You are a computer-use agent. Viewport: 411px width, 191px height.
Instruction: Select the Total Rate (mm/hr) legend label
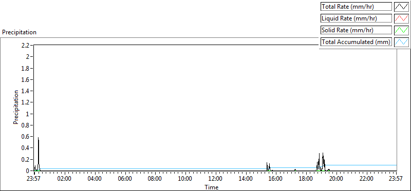click(356, 7)
